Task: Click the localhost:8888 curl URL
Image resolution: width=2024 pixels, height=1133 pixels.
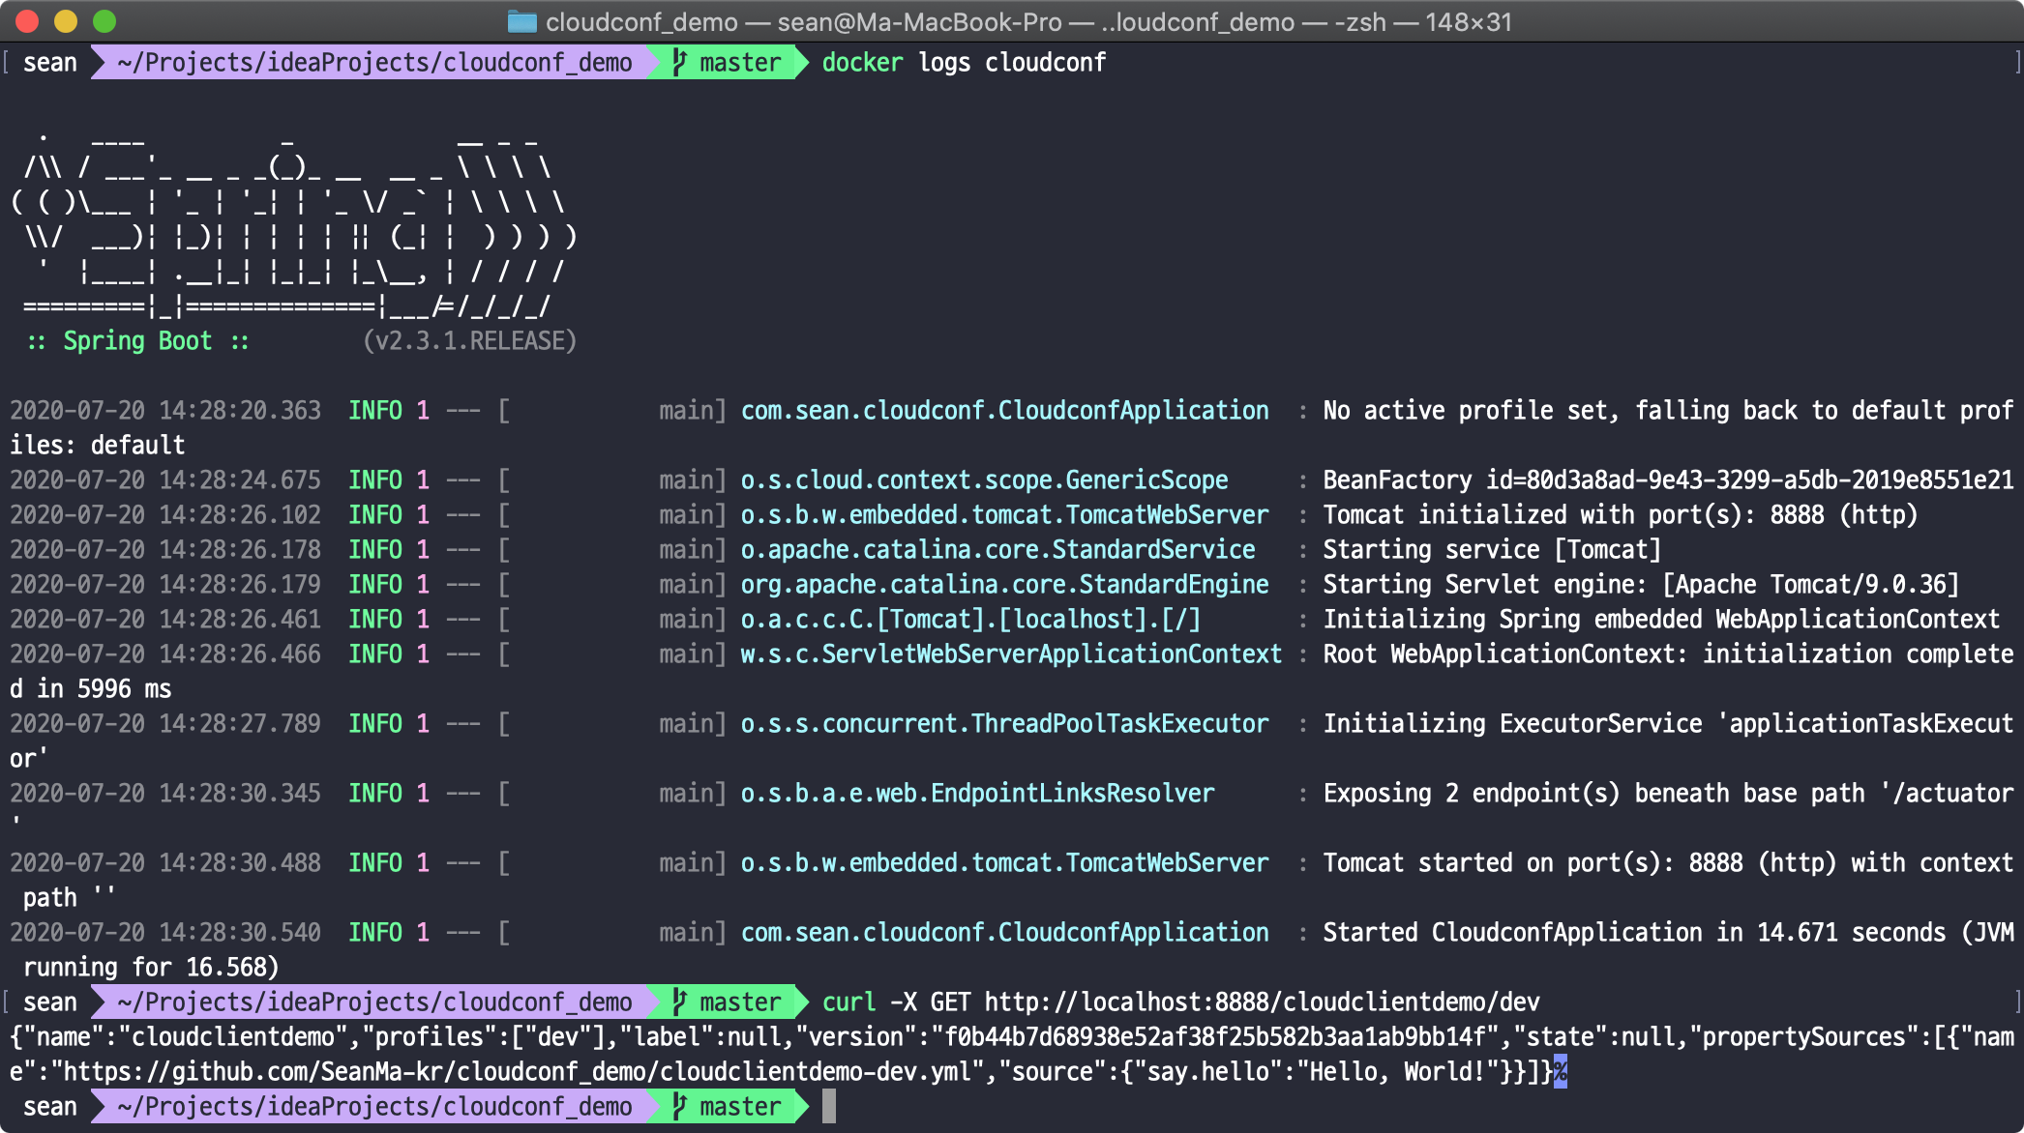Action: point(1262,1002)
